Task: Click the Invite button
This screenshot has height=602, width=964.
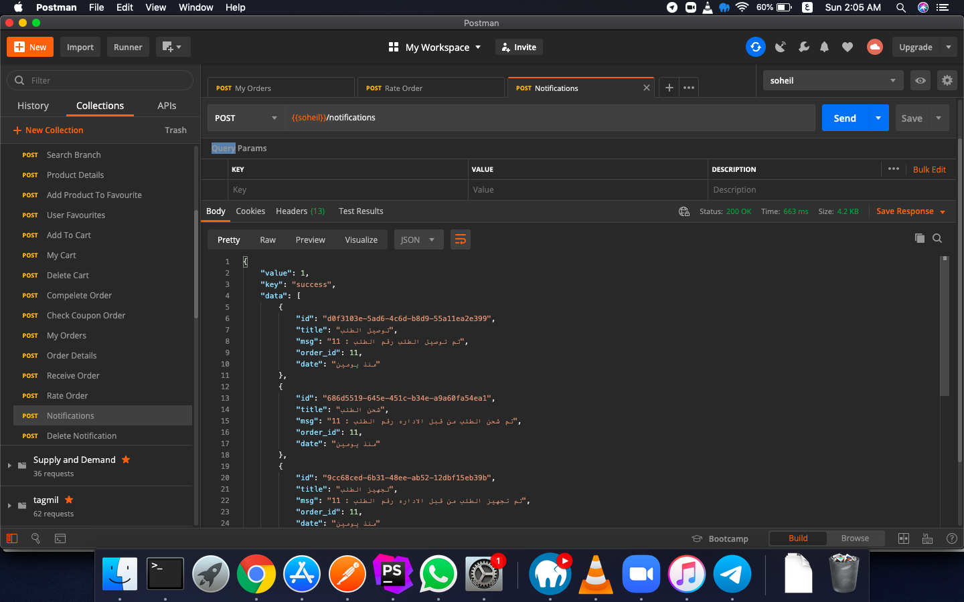Action: click(x=519, y=47)
